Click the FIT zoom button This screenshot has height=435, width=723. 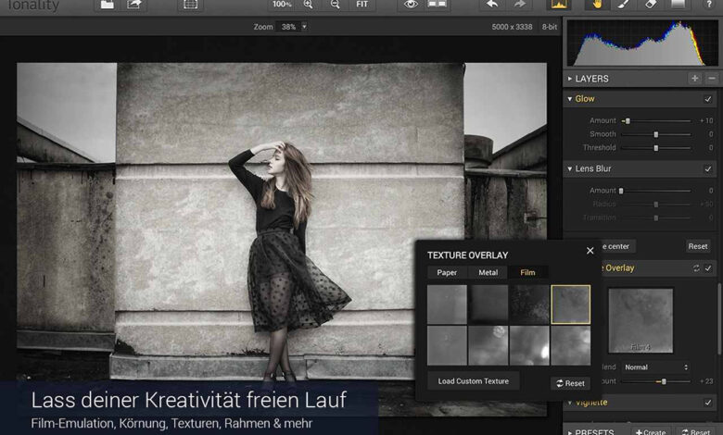(361, 5)
